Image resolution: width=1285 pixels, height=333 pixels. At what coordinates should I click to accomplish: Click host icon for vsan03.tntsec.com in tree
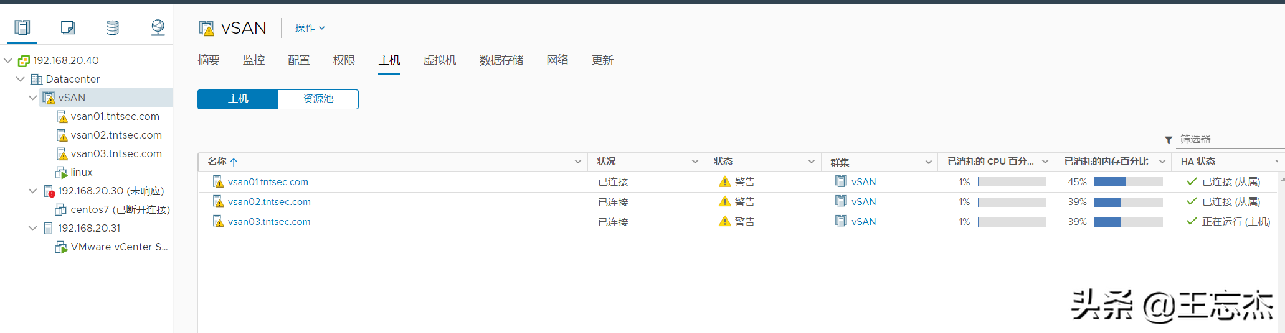point(62,154)
